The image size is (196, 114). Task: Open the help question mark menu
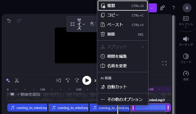click(x=174, y=8)
